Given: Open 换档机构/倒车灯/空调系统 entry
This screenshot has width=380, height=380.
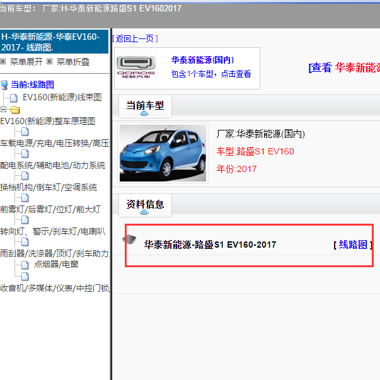Looking at the screenshot, I should point(49,188).
